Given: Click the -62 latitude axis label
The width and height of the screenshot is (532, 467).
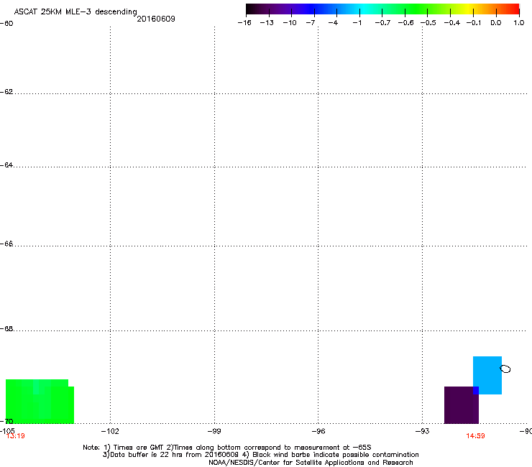Looking at the screenshot, I should pos(6,92).
